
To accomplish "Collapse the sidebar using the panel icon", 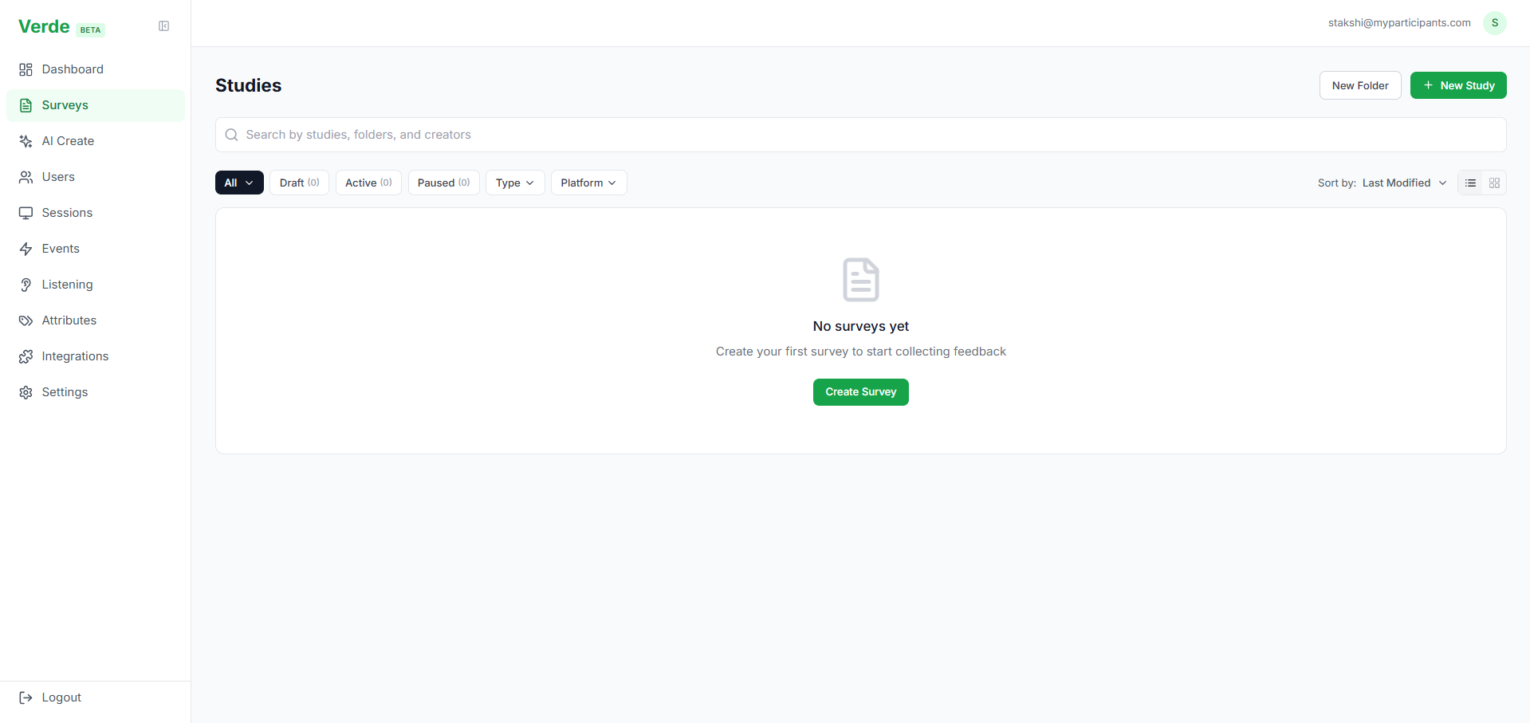I will pos(163,26).
